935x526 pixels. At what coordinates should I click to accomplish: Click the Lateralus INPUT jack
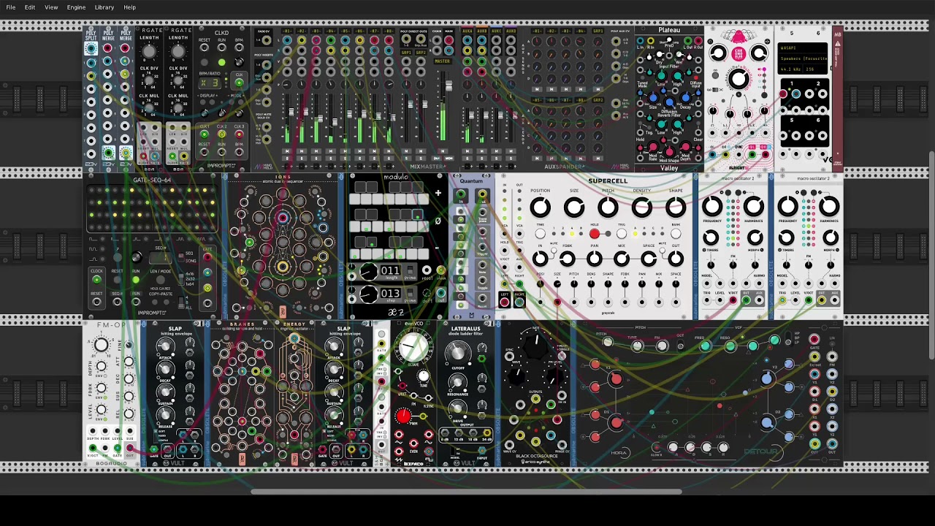click(482, 450)
